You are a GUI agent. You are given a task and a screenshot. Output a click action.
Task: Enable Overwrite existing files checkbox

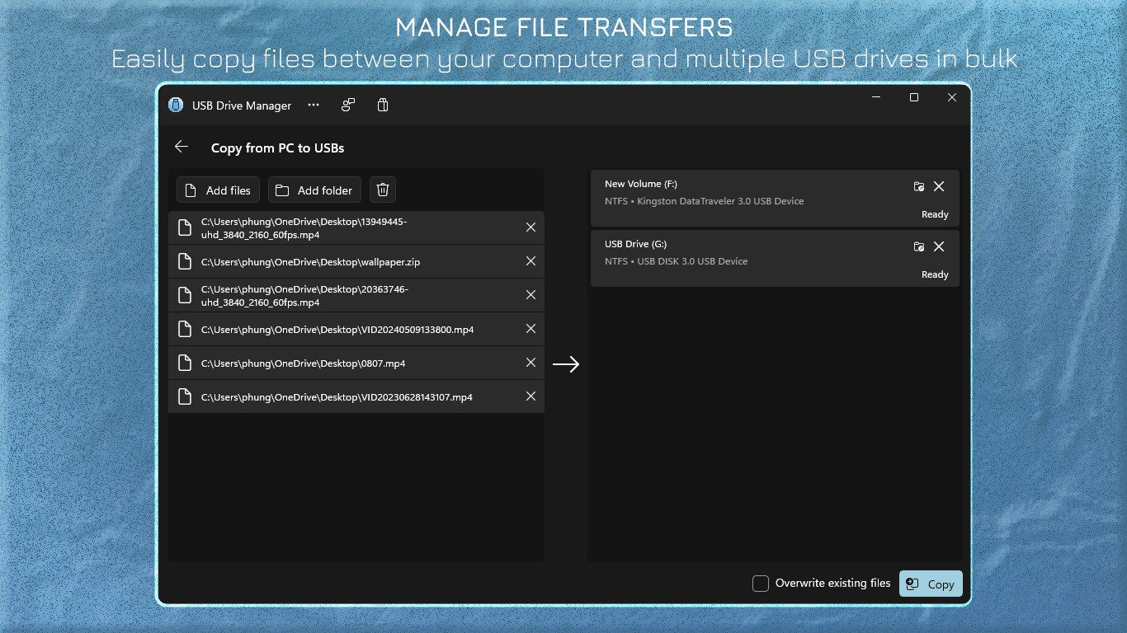pos(761,584)
